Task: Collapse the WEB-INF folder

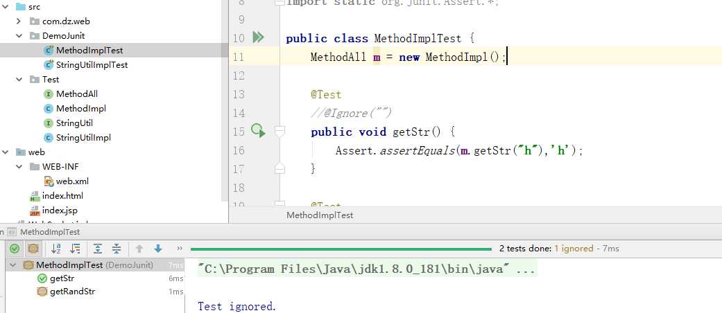Action: (x=19, y=166)
